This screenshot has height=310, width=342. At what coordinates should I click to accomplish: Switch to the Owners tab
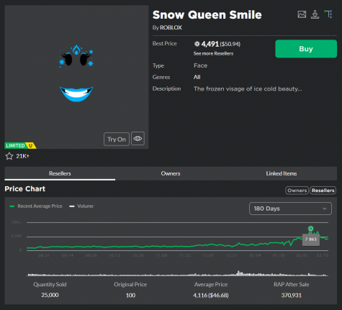[x=171, y=173]
